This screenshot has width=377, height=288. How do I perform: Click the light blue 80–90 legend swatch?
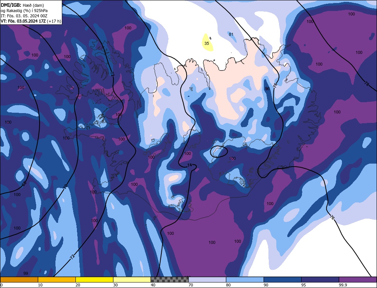(245, 280)
